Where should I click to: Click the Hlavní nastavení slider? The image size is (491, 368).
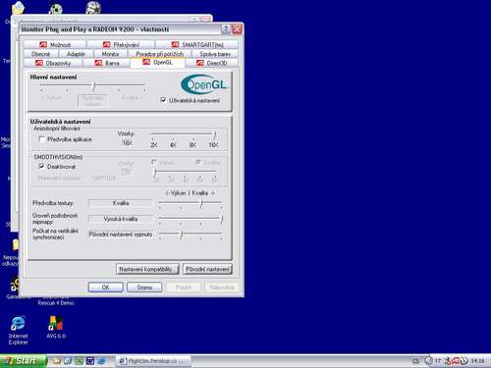pyautogui.click(x=93, y=86)
